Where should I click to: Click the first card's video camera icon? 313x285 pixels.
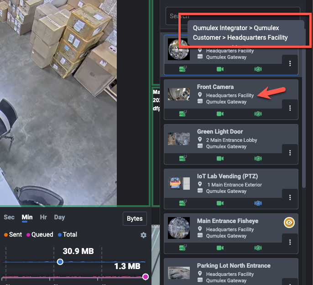pyautogui.click(x=220, y=69)
